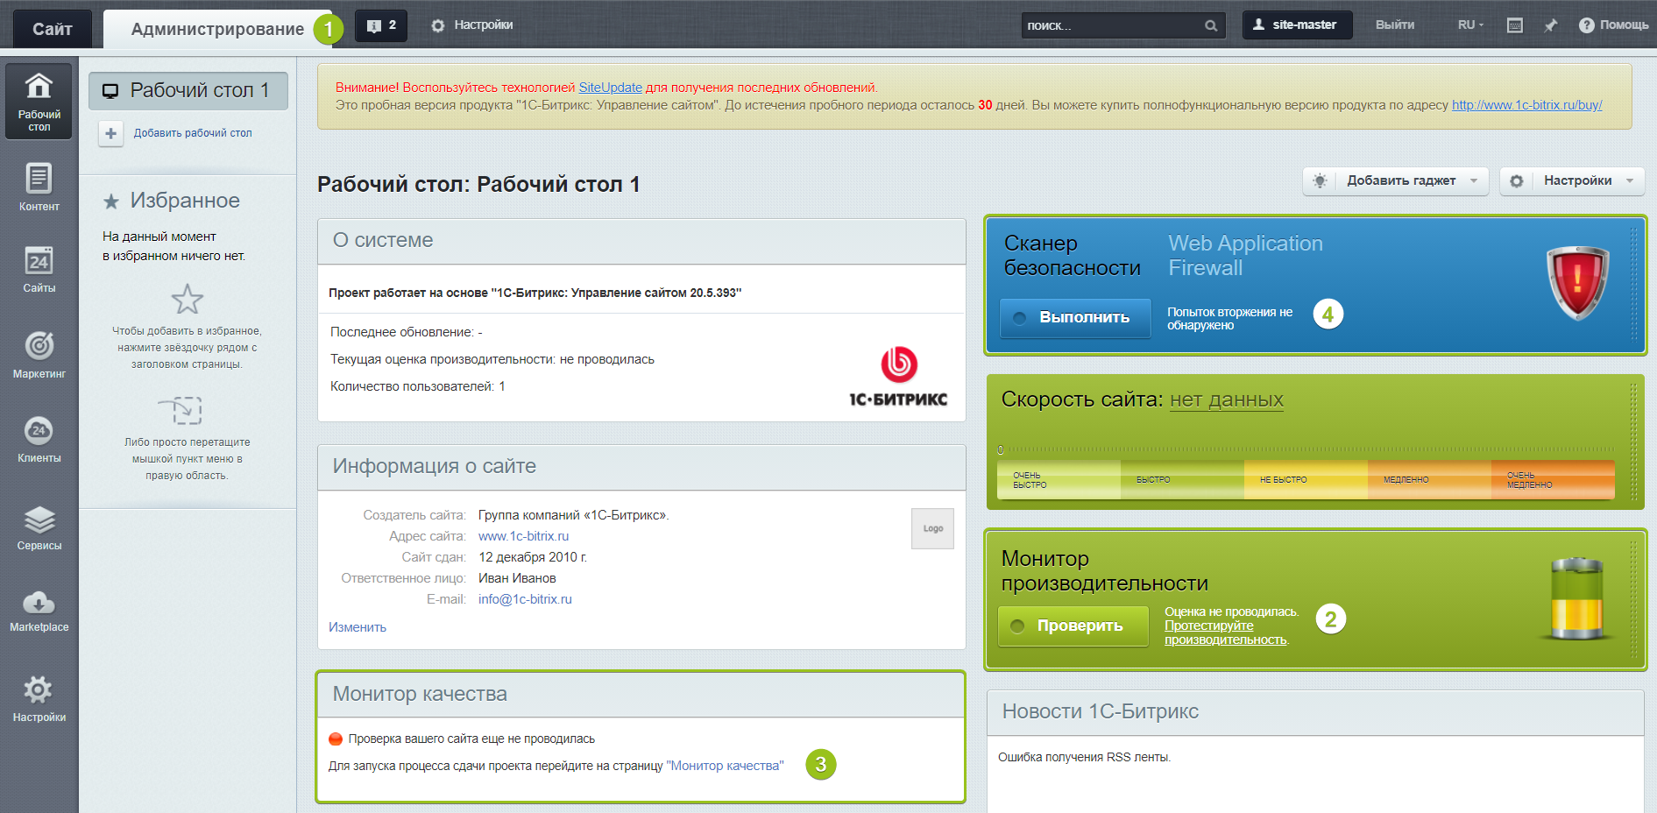The height and width of the screenshot is (813, 1657).
Task: Click Выйти to log out
Action: click(1394, 25)
